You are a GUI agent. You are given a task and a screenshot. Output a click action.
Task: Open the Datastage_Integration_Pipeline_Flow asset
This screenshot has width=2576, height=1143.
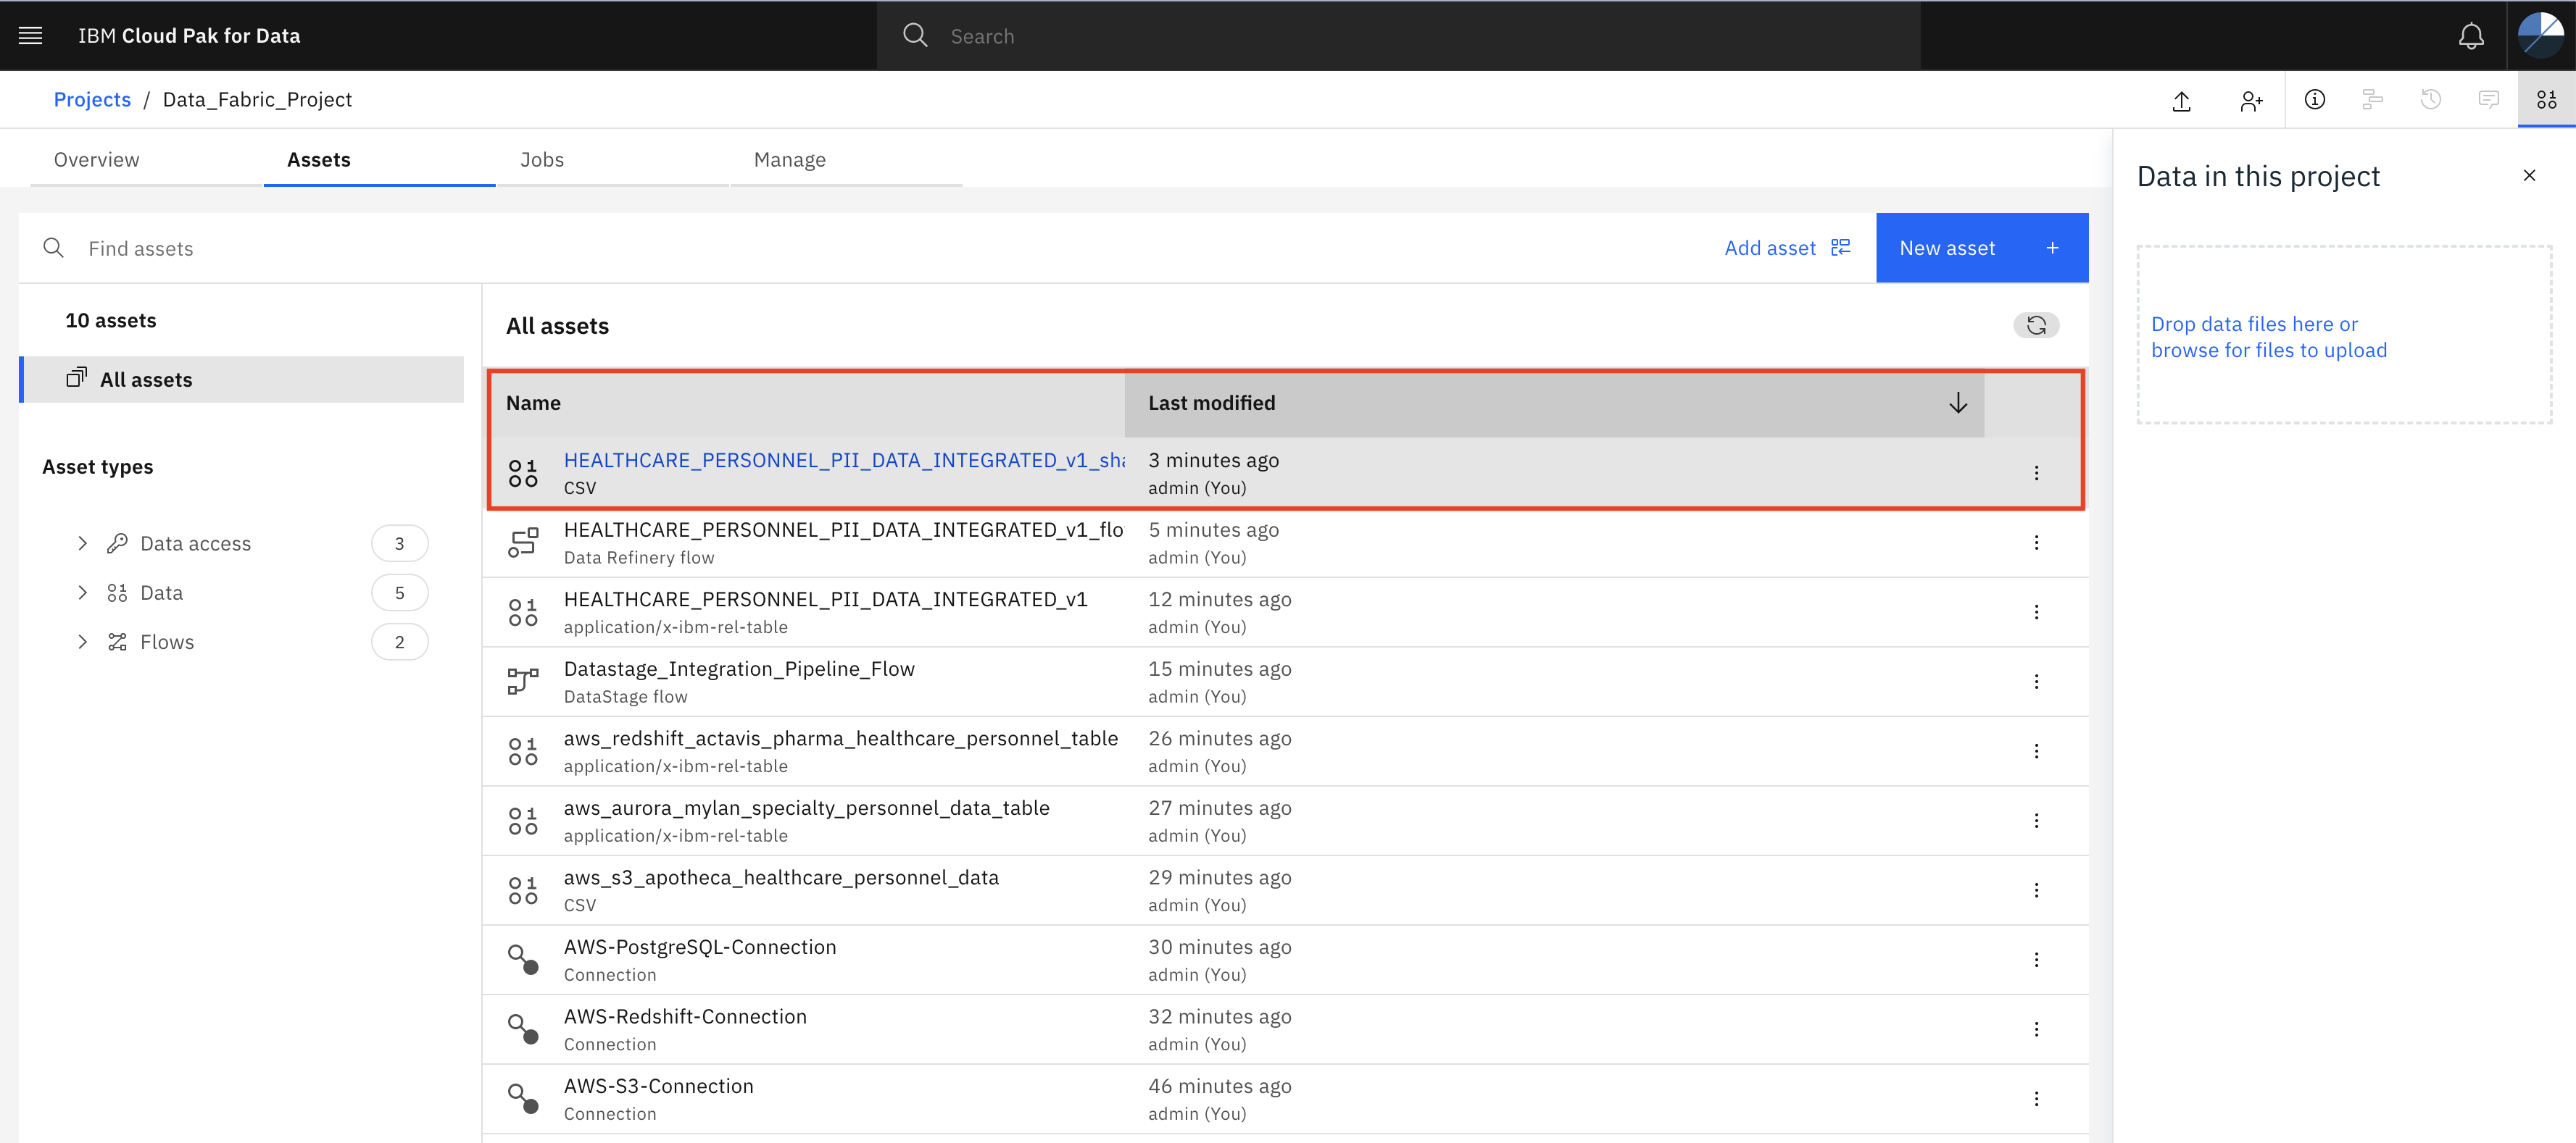click(x=739, y=669)
